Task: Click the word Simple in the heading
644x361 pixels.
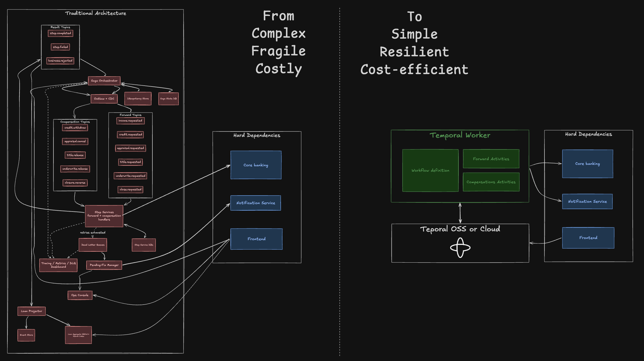Action: pos(414,34)
